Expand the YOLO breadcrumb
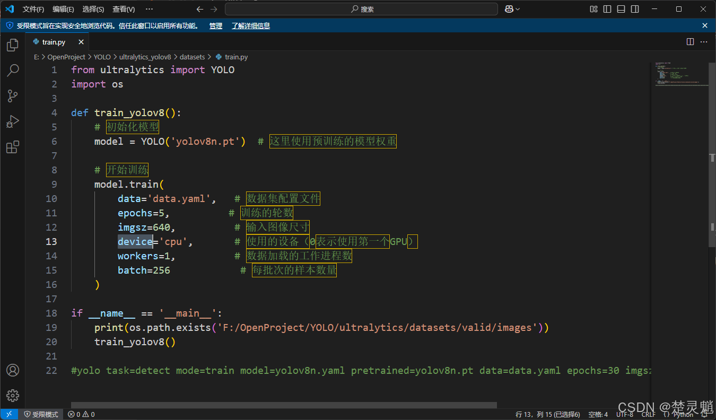Image resolution: width=716 pixels, height=420 pixels. [102, 57]
